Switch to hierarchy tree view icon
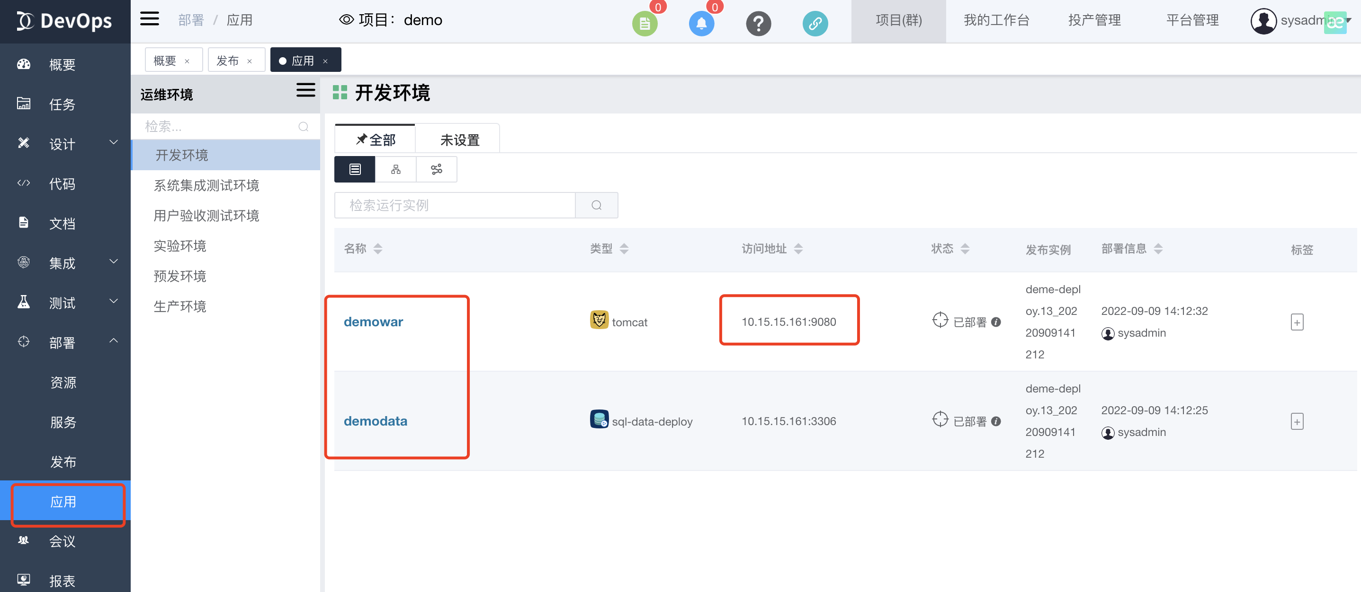 396,169
